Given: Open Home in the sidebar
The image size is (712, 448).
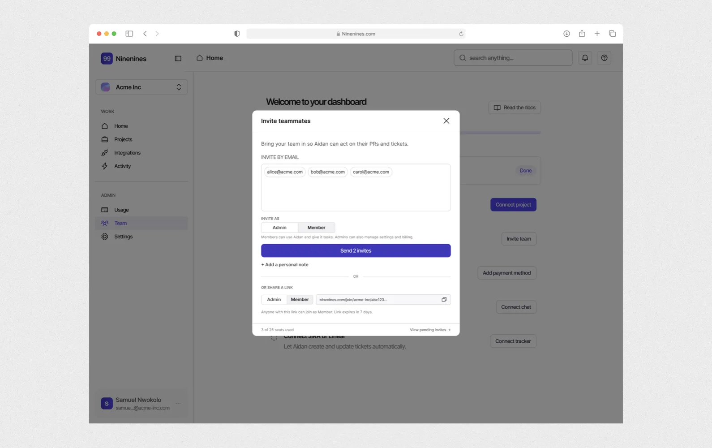Looking at the screenshot, I should point(142,126).
